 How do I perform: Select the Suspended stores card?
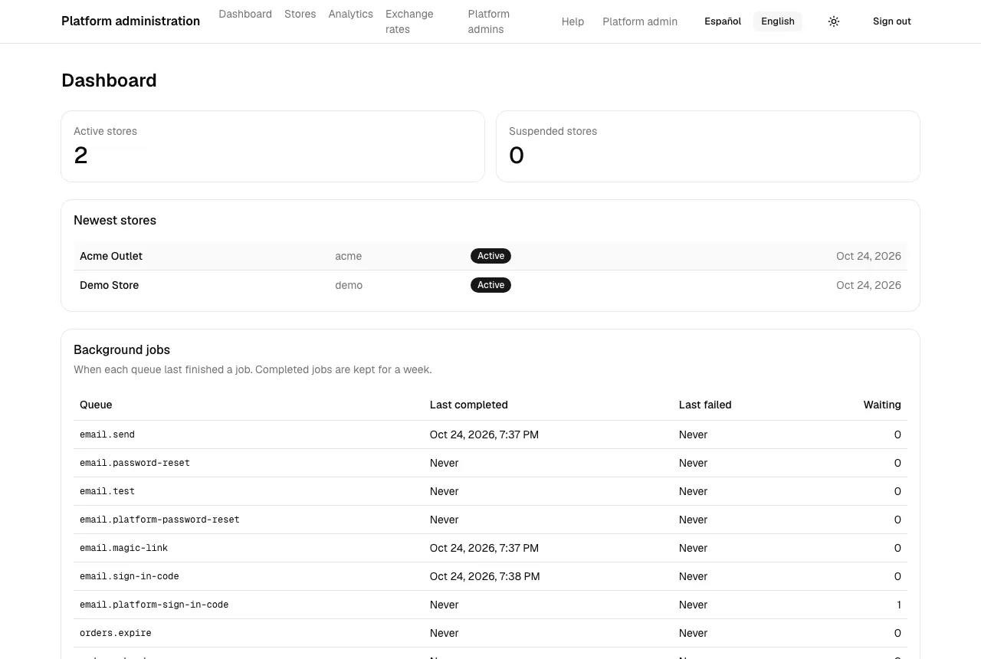708,146
